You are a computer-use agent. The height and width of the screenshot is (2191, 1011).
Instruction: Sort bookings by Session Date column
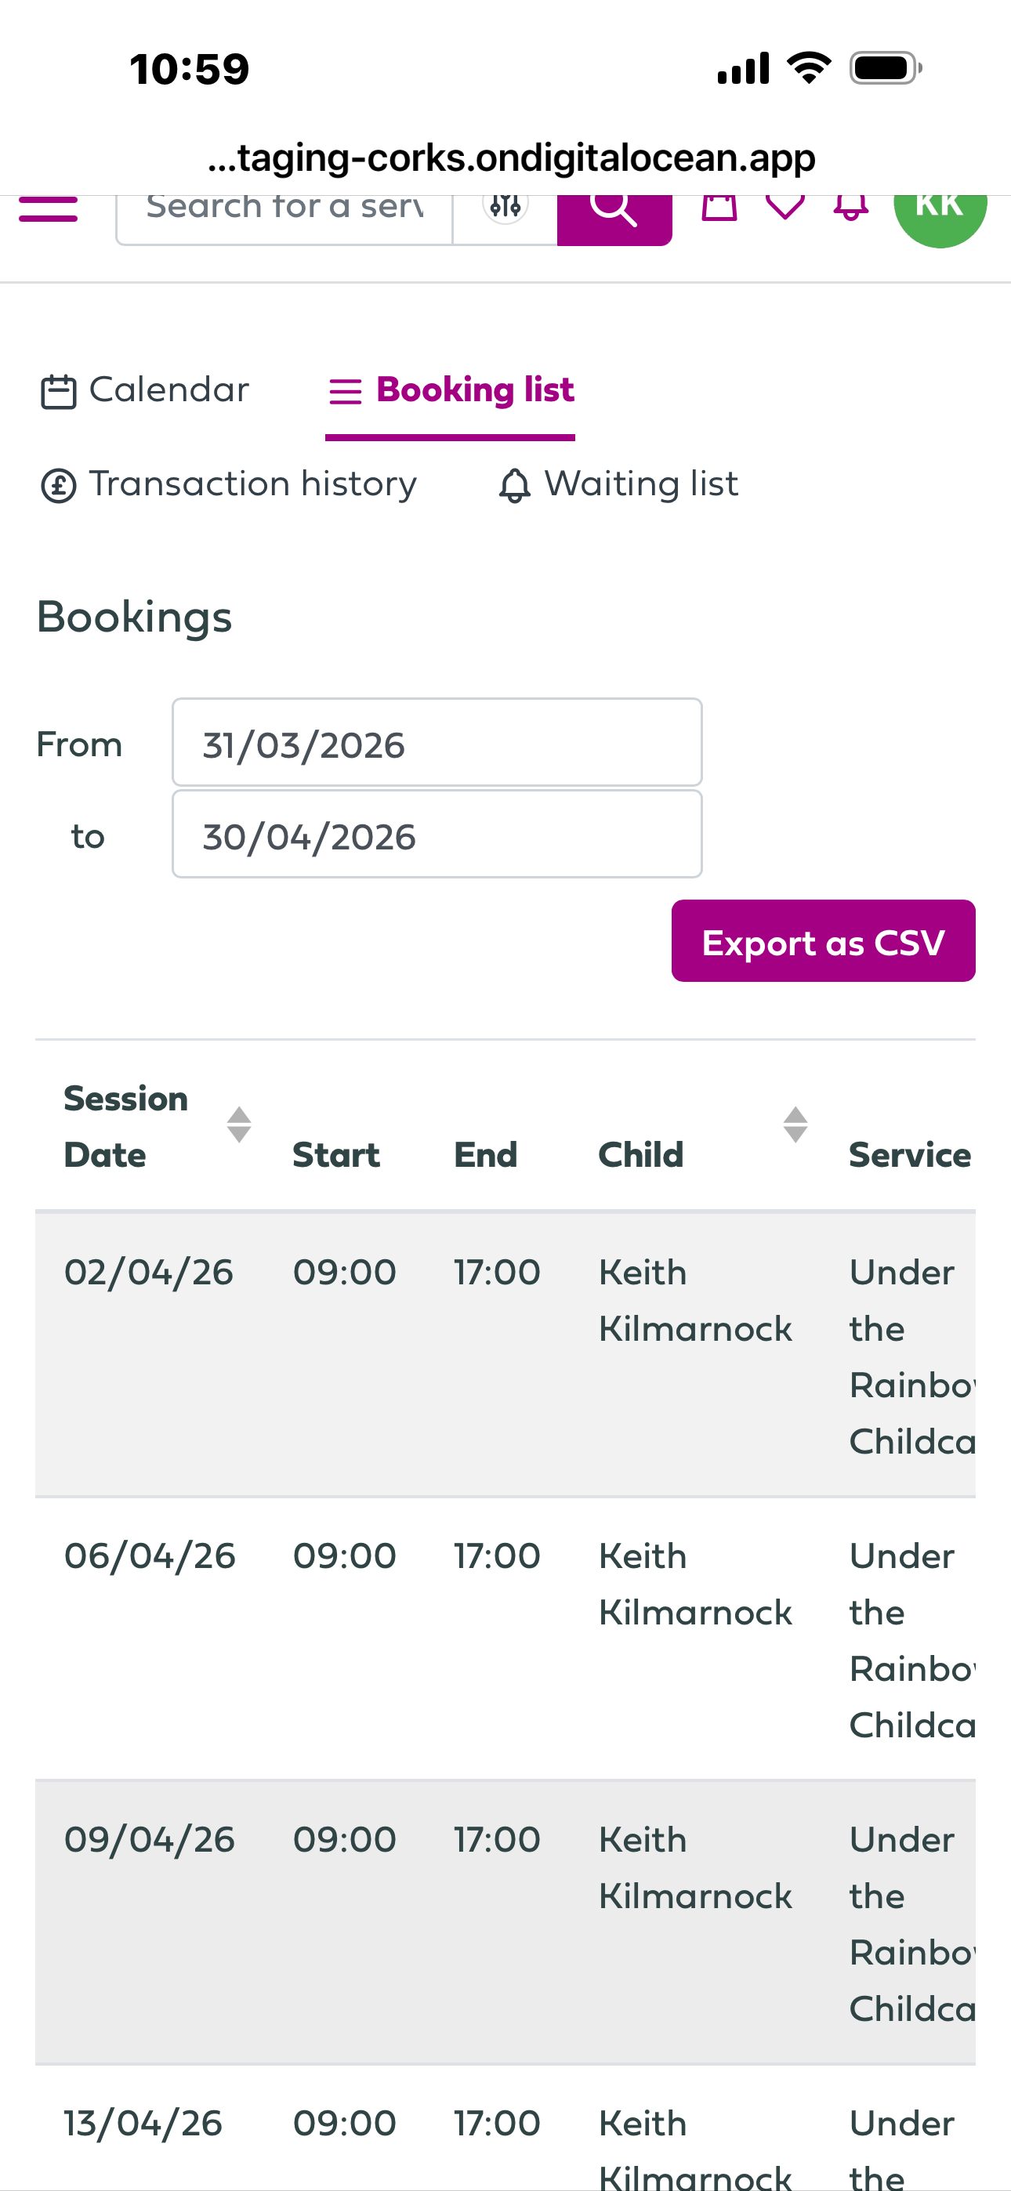pos(239,1124)
